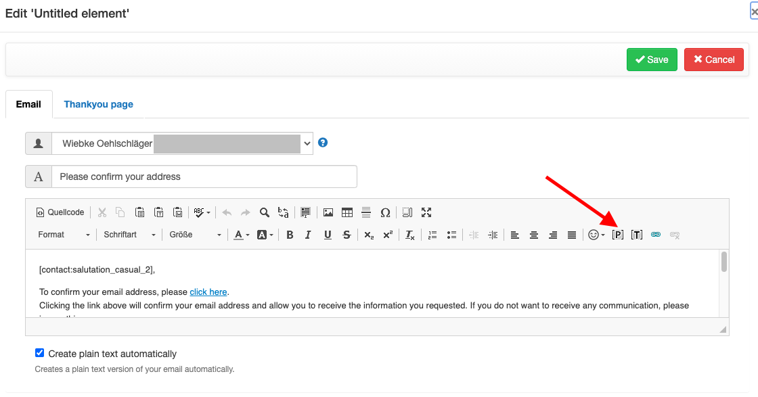Viewport: 758px width, 397px height.
Task: Click the subject field 'Please confirm your address'
Action: [204, 177]
